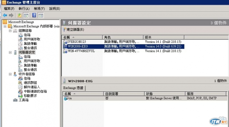The width and height of the screenshot is (229, 127).
Task: Click 用戶端存取 icon under 伺服器設定
Action: [x=20, y=61]
